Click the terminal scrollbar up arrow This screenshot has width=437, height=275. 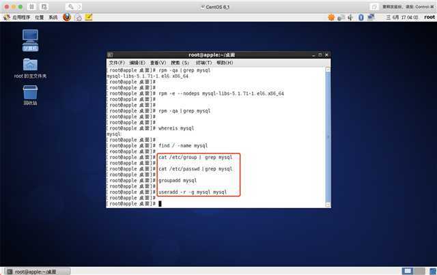click(x=328, y=70)
